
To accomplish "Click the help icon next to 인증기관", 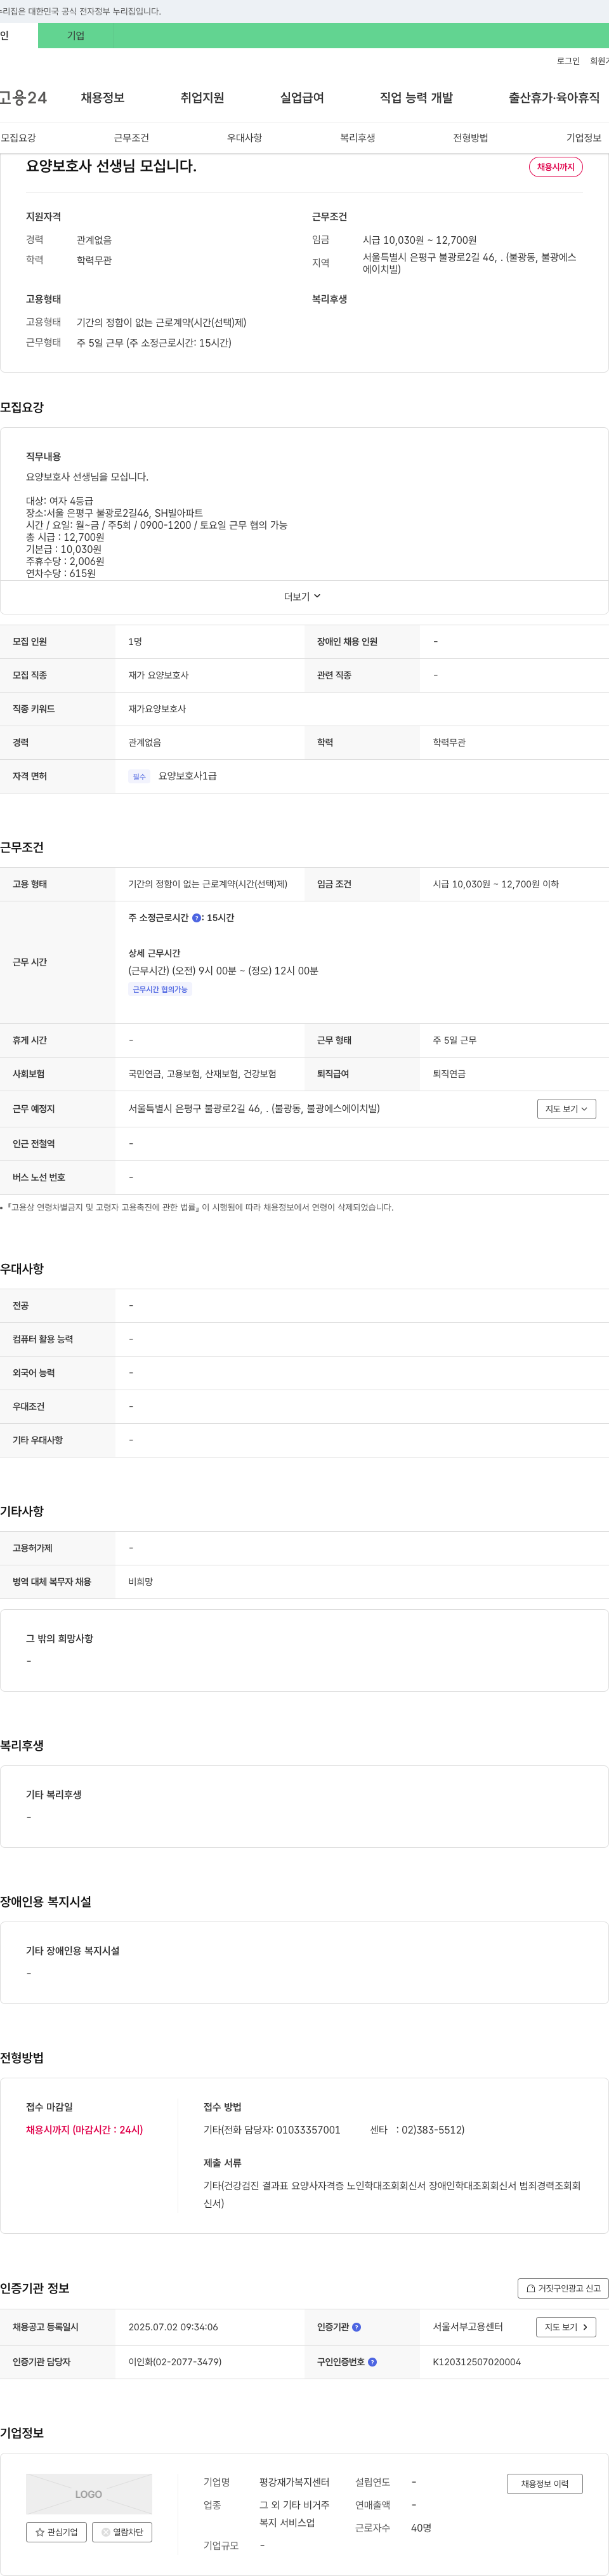I will tap(356, 2327).
